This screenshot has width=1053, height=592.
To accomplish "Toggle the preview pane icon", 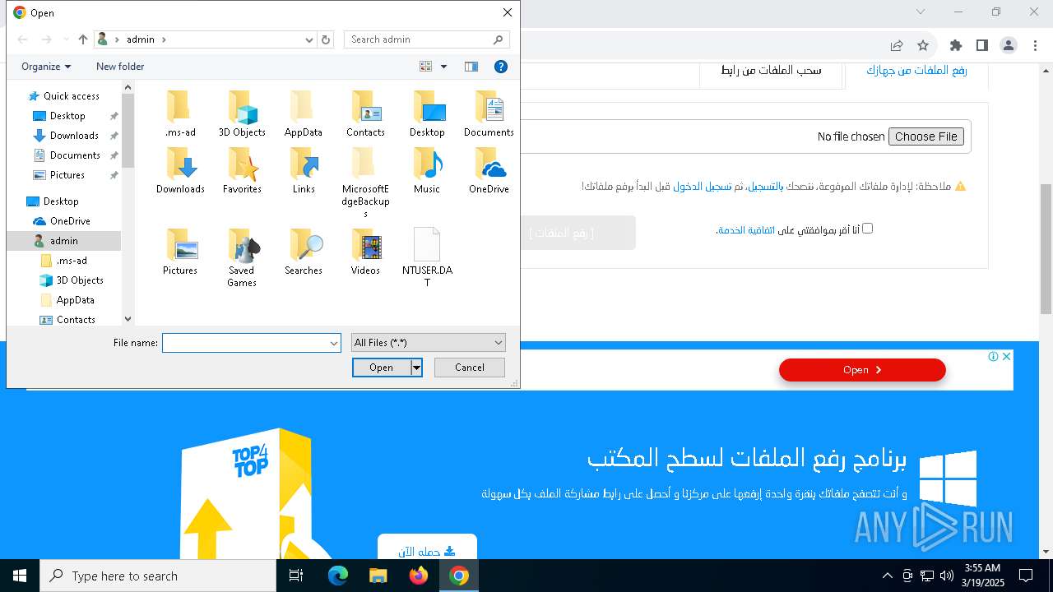I will click(x=471, y=67).
